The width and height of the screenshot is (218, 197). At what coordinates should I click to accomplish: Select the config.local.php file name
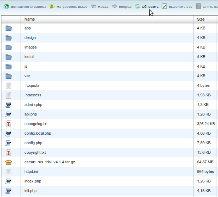38,133
